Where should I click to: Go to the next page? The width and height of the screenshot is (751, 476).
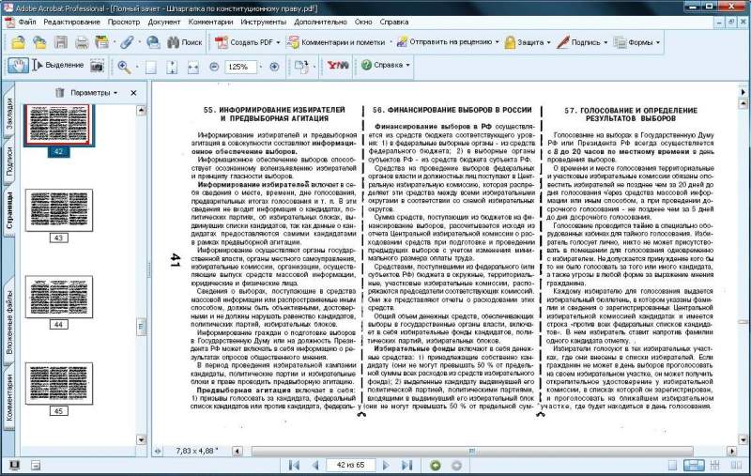(x=386, y=465)
